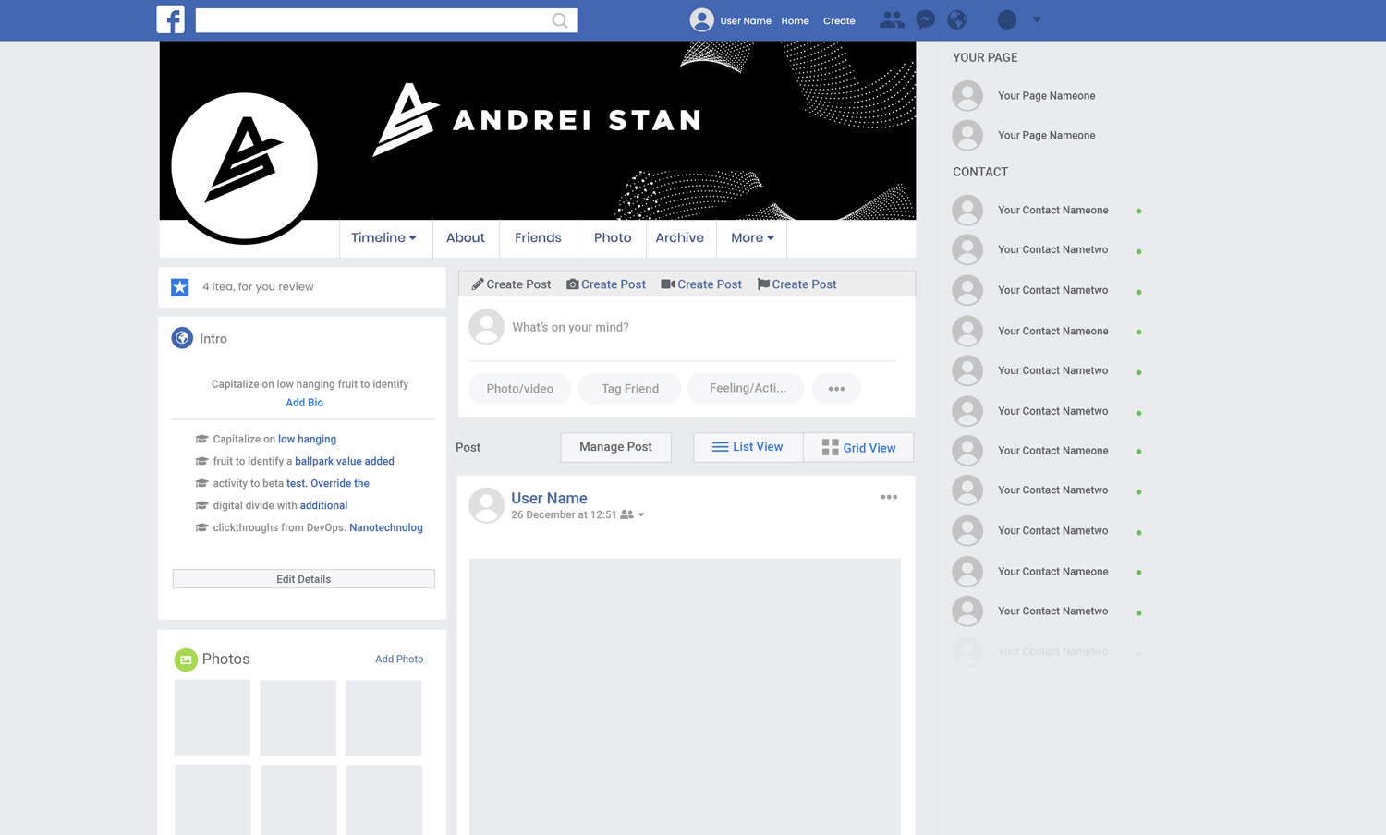Open the About tab
1386x835 pixels.
pos(466,238)
